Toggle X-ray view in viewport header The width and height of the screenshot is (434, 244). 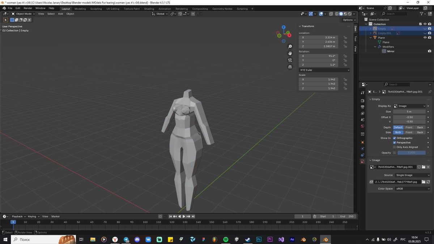click(x=331, y=14)
